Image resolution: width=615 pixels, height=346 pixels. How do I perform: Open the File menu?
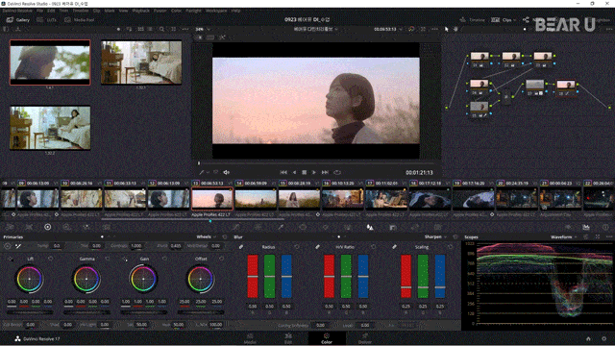(x=40, y=11)
